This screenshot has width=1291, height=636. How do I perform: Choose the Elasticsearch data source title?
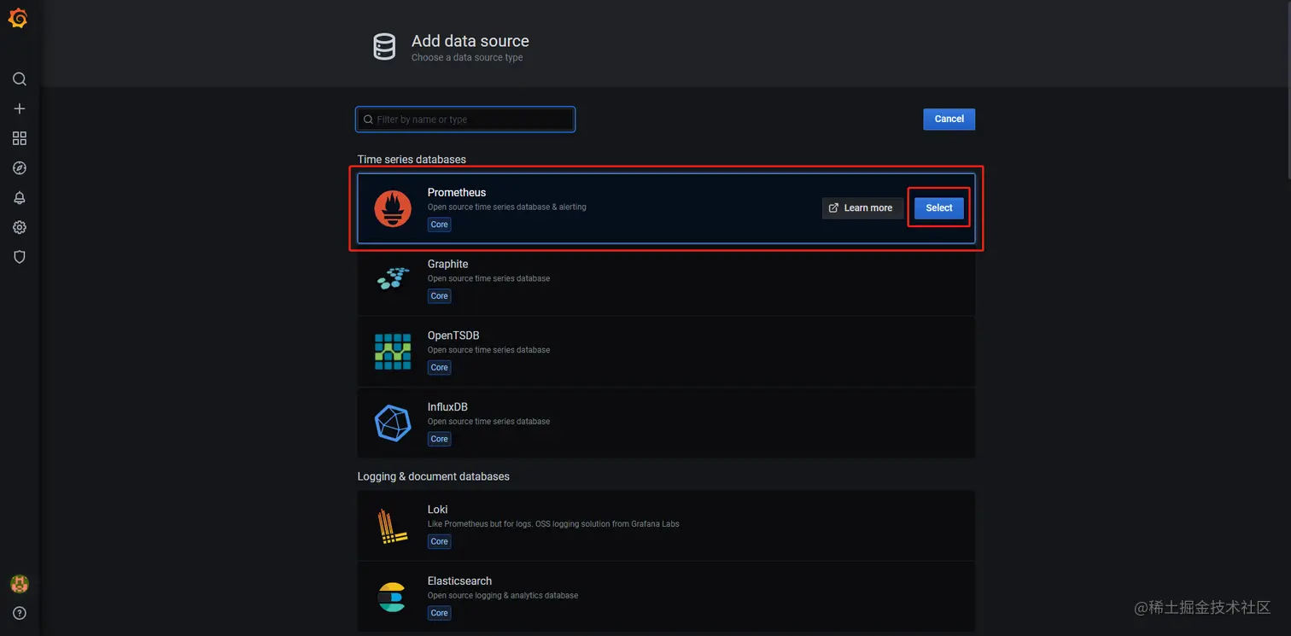pos(459,581)
